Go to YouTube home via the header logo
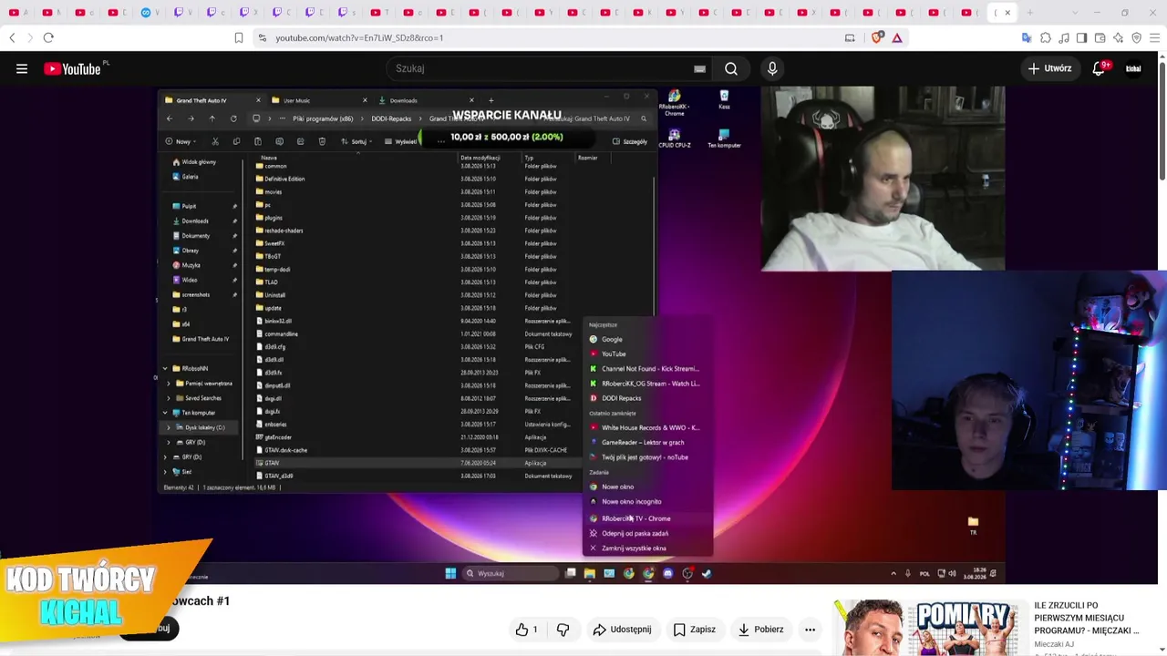1167x656 pixels. pos(73,68)
